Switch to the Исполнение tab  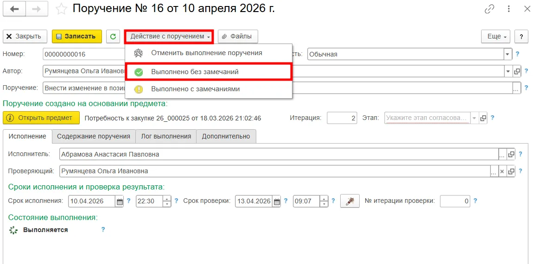click(27, 136)
